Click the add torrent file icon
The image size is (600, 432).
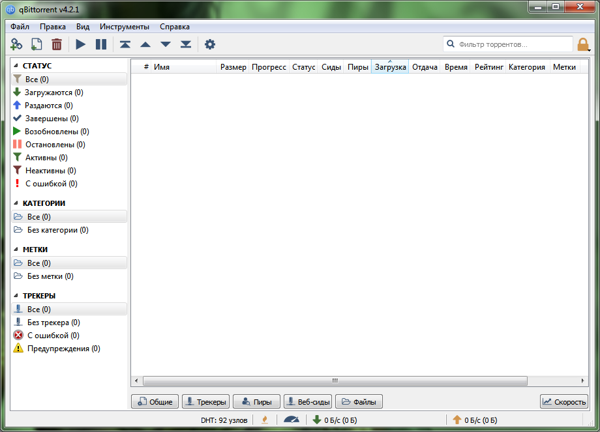pos(37,44)
